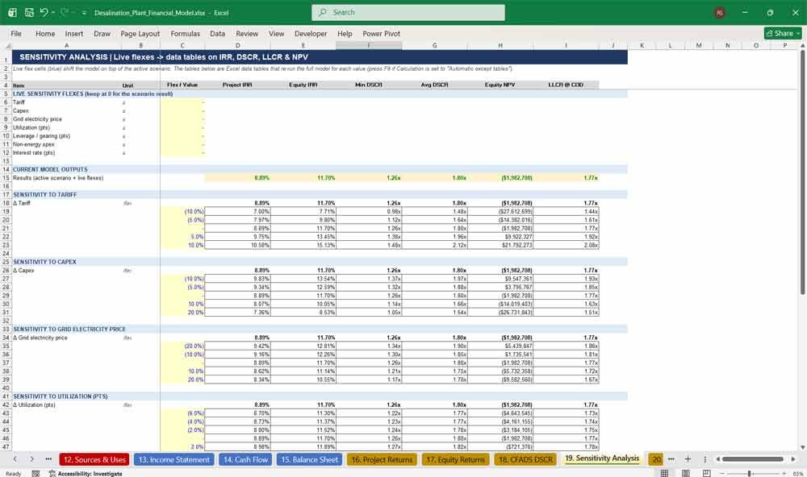Open the Undo history dropdown arrow
Image resolution: width=807 pixels, height=477 pixels.
53,12
